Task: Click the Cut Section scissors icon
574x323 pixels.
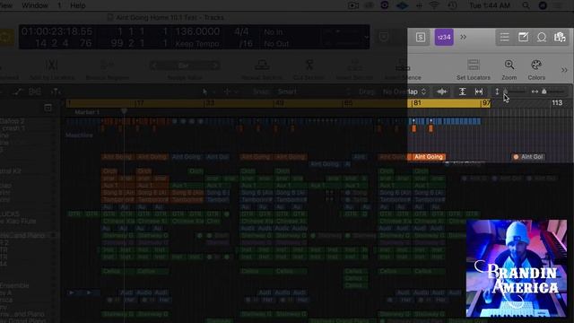Action: click(x=309, y=65)
